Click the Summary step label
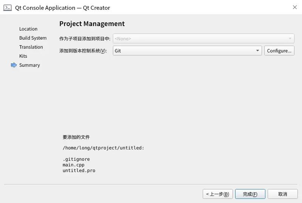This screenshot has height=203, width=302. pos(29,65)
